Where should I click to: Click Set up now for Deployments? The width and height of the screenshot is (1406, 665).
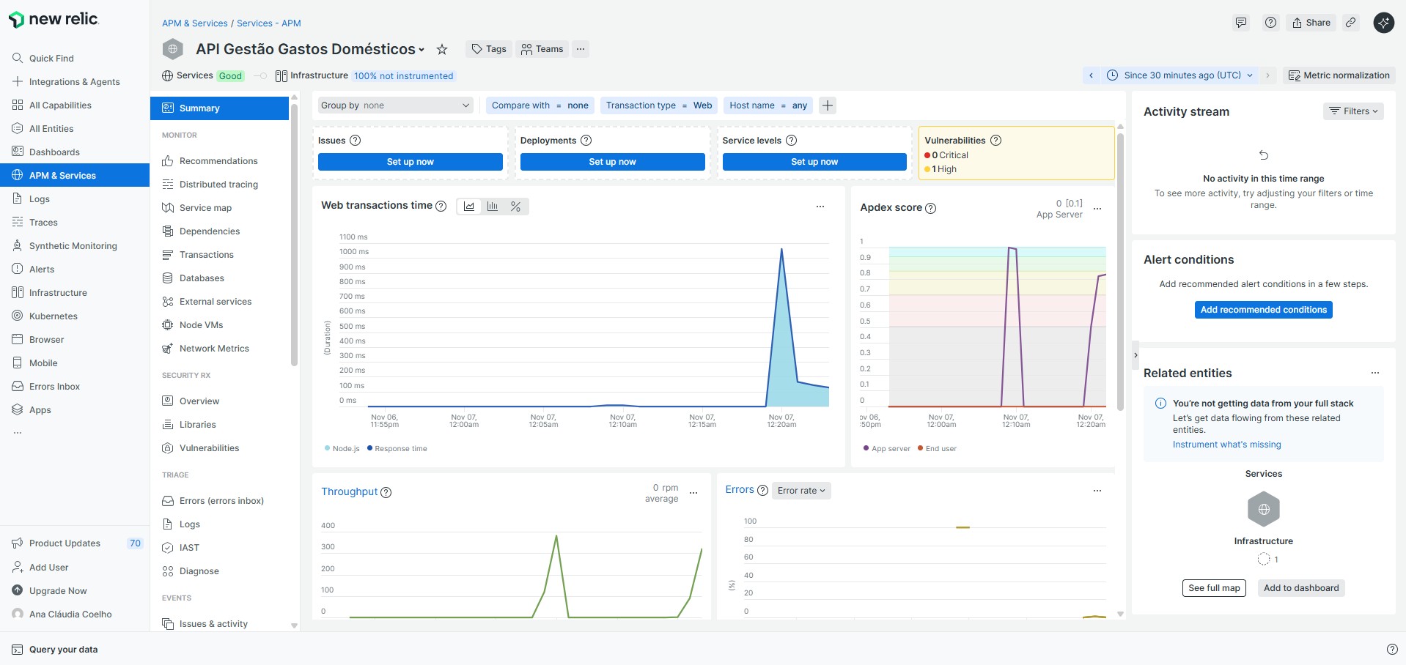[x=613, y=162]
